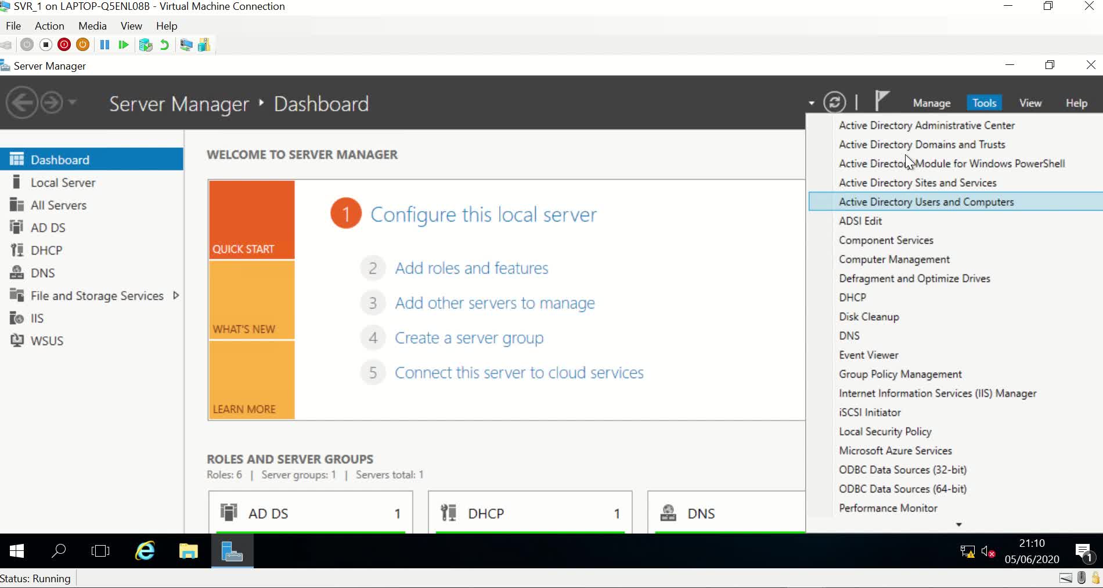
Task: Click the WHAT'S NEW orange tile
Action: (x=251, y=300)
